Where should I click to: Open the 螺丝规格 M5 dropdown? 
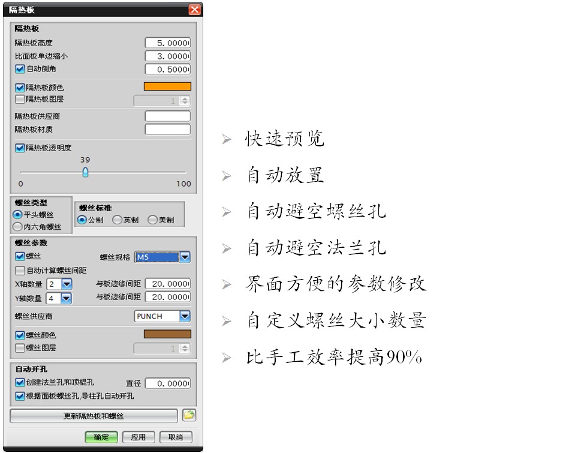point(185,257)
